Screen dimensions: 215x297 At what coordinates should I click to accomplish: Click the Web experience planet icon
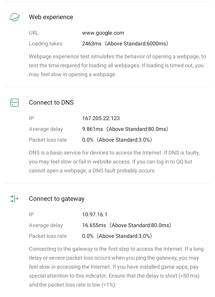coord(14,17)
